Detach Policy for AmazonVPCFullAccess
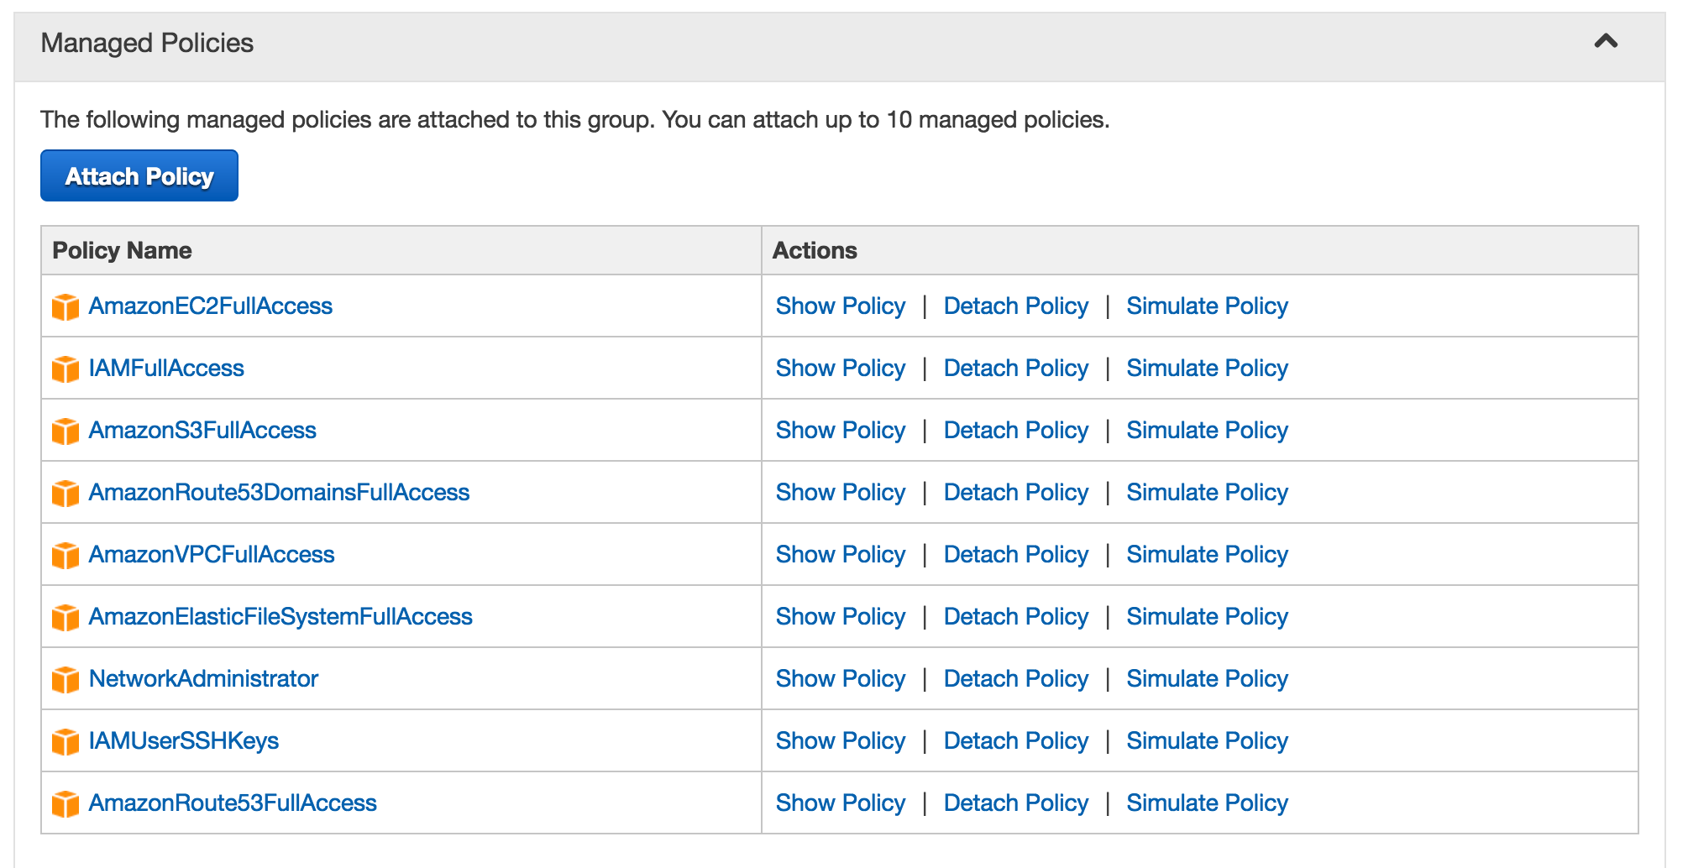 (x=1016, y=554)
